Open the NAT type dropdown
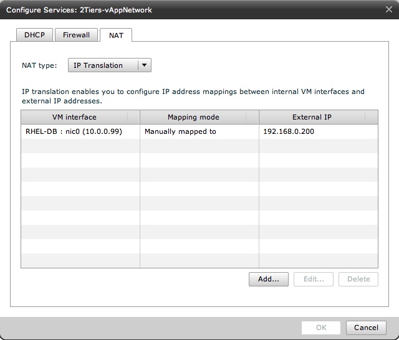 click(x=110, y=65)
